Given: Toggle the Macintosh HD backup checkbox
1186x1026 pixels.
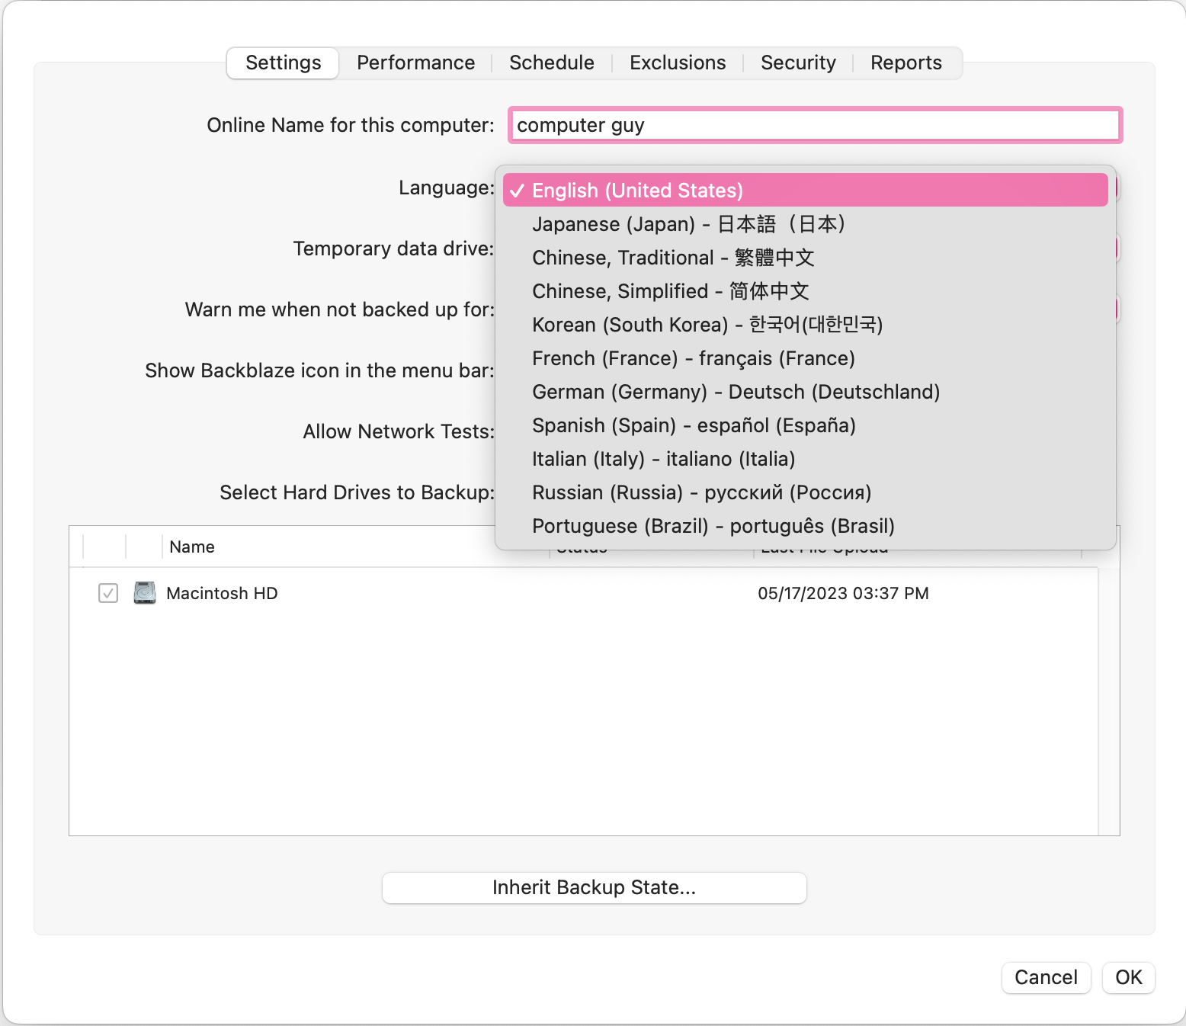Looking at the screenshot, I should (108, 593).
